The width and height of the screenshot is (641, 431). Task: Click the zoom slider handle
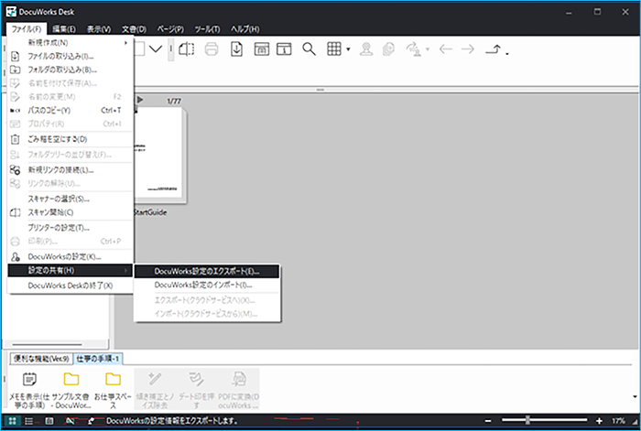pos(527,420)
